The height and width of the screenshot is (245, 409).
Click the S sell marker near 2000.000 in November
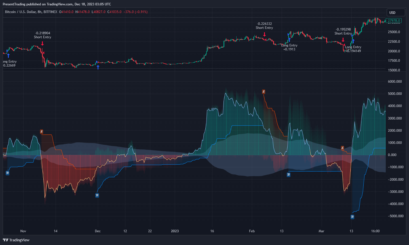(41, 132)
